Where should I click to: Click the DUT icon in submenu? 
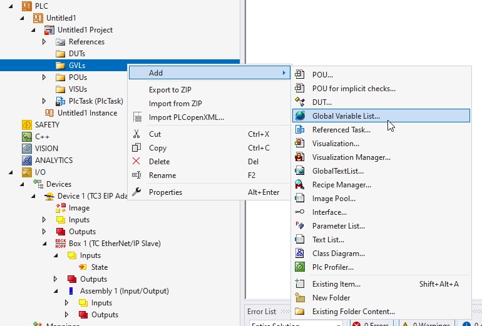coord(300,102)
